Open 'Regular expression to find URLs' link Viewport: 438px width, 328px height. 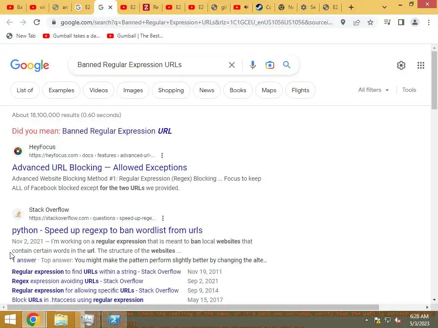click(96, 272)
